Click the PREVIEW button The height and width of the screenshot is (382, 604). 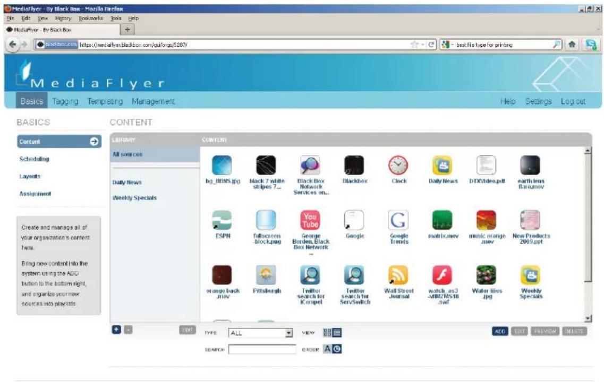tap(545, 331)
